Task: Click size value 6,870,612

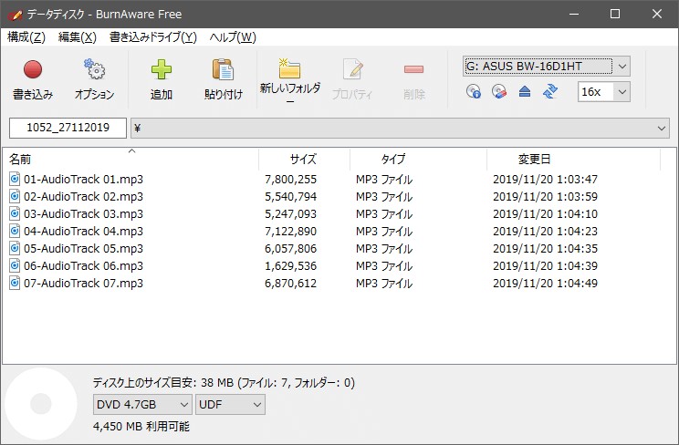Action: click(290, 283)
